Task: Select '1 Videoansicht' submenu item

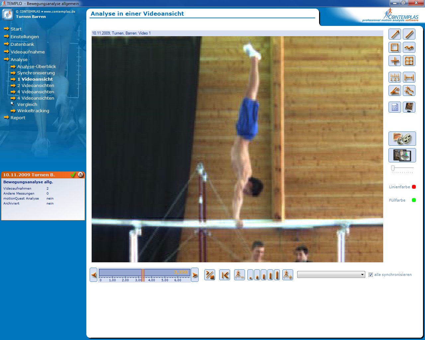Action: pyautogui.click(x=35, y=79)
